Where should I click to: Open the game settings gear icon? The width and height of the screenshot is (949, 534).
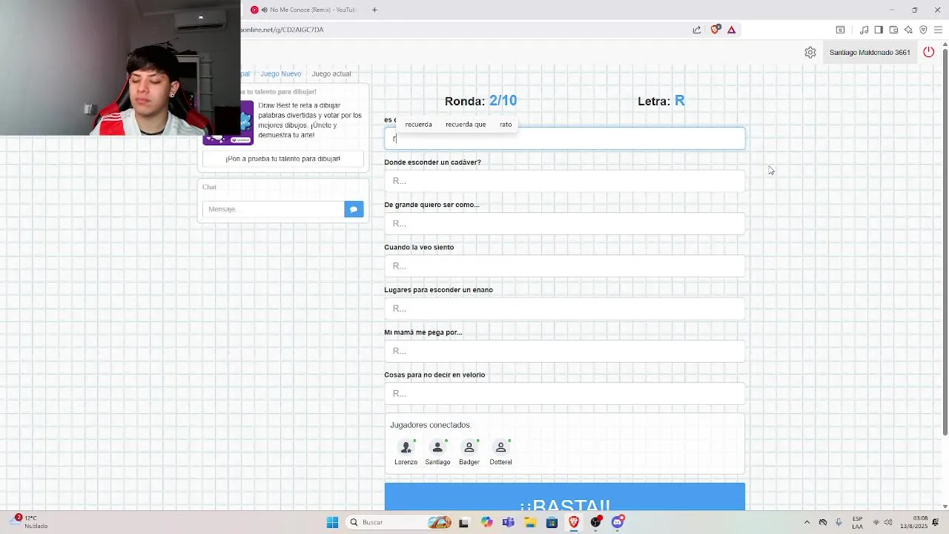pyautogui.click(x=810, y=53)
